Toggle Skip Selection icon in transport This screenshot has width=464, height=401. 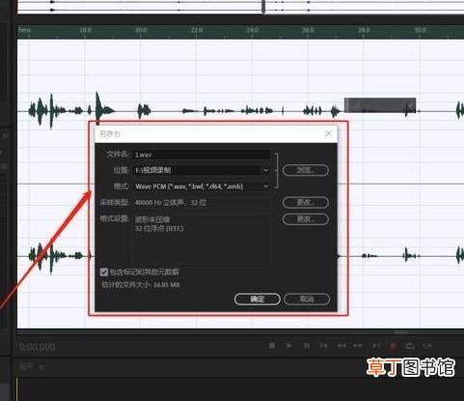427,346
